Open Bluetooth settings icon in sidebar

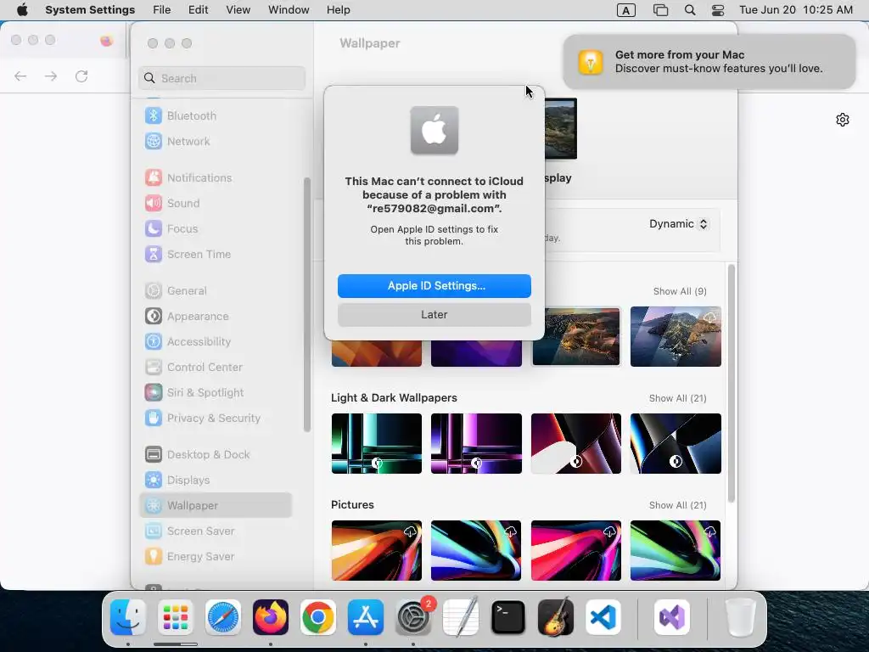[x=154, y=115]
